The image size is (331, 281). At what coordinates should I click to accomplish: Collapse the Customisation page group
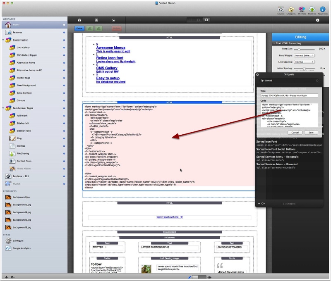pyautogui.click(x=3, y=40)
